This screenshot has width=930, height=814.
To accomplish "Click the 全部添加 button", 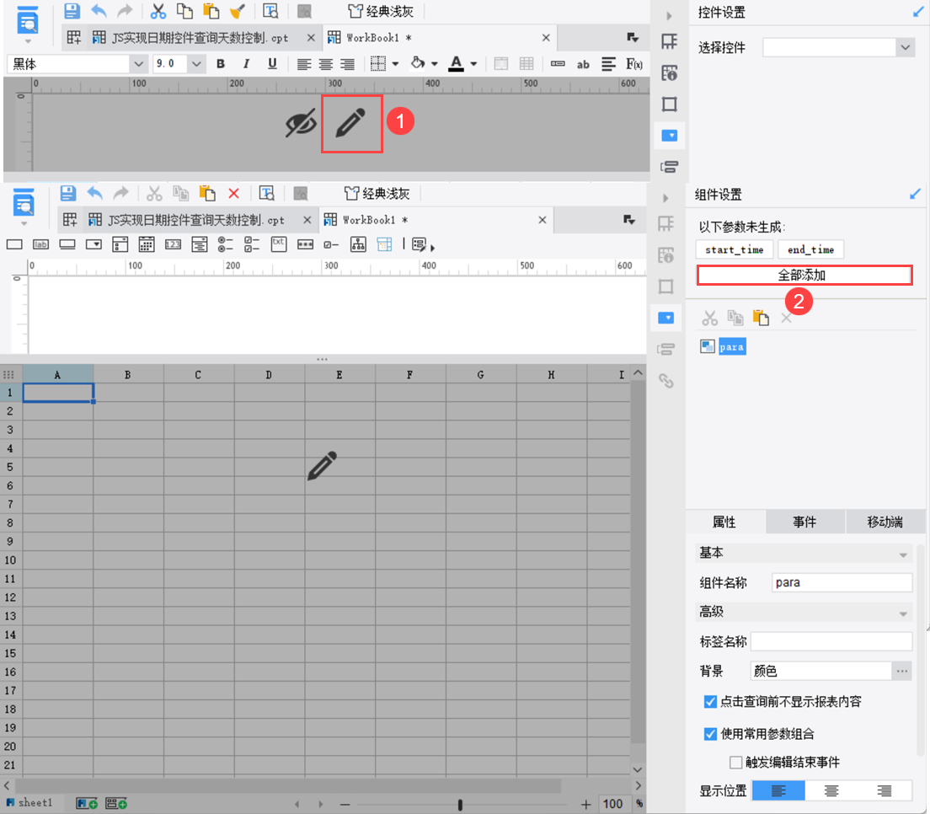I will [x=804, y=276].
